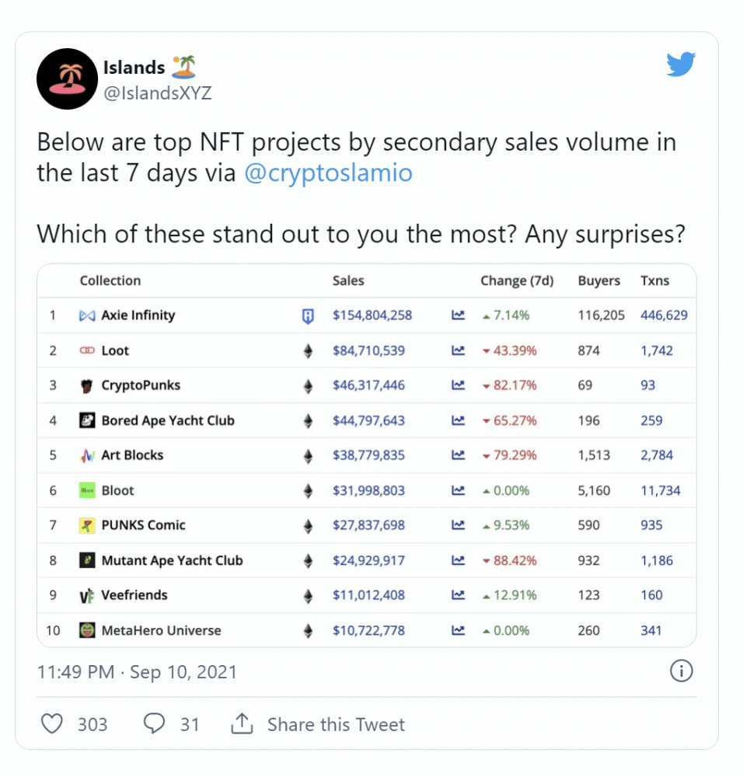Open the @IslandsXYZ handle
The width and height of the screenshot is (743, 777).
tap(158, 92)
